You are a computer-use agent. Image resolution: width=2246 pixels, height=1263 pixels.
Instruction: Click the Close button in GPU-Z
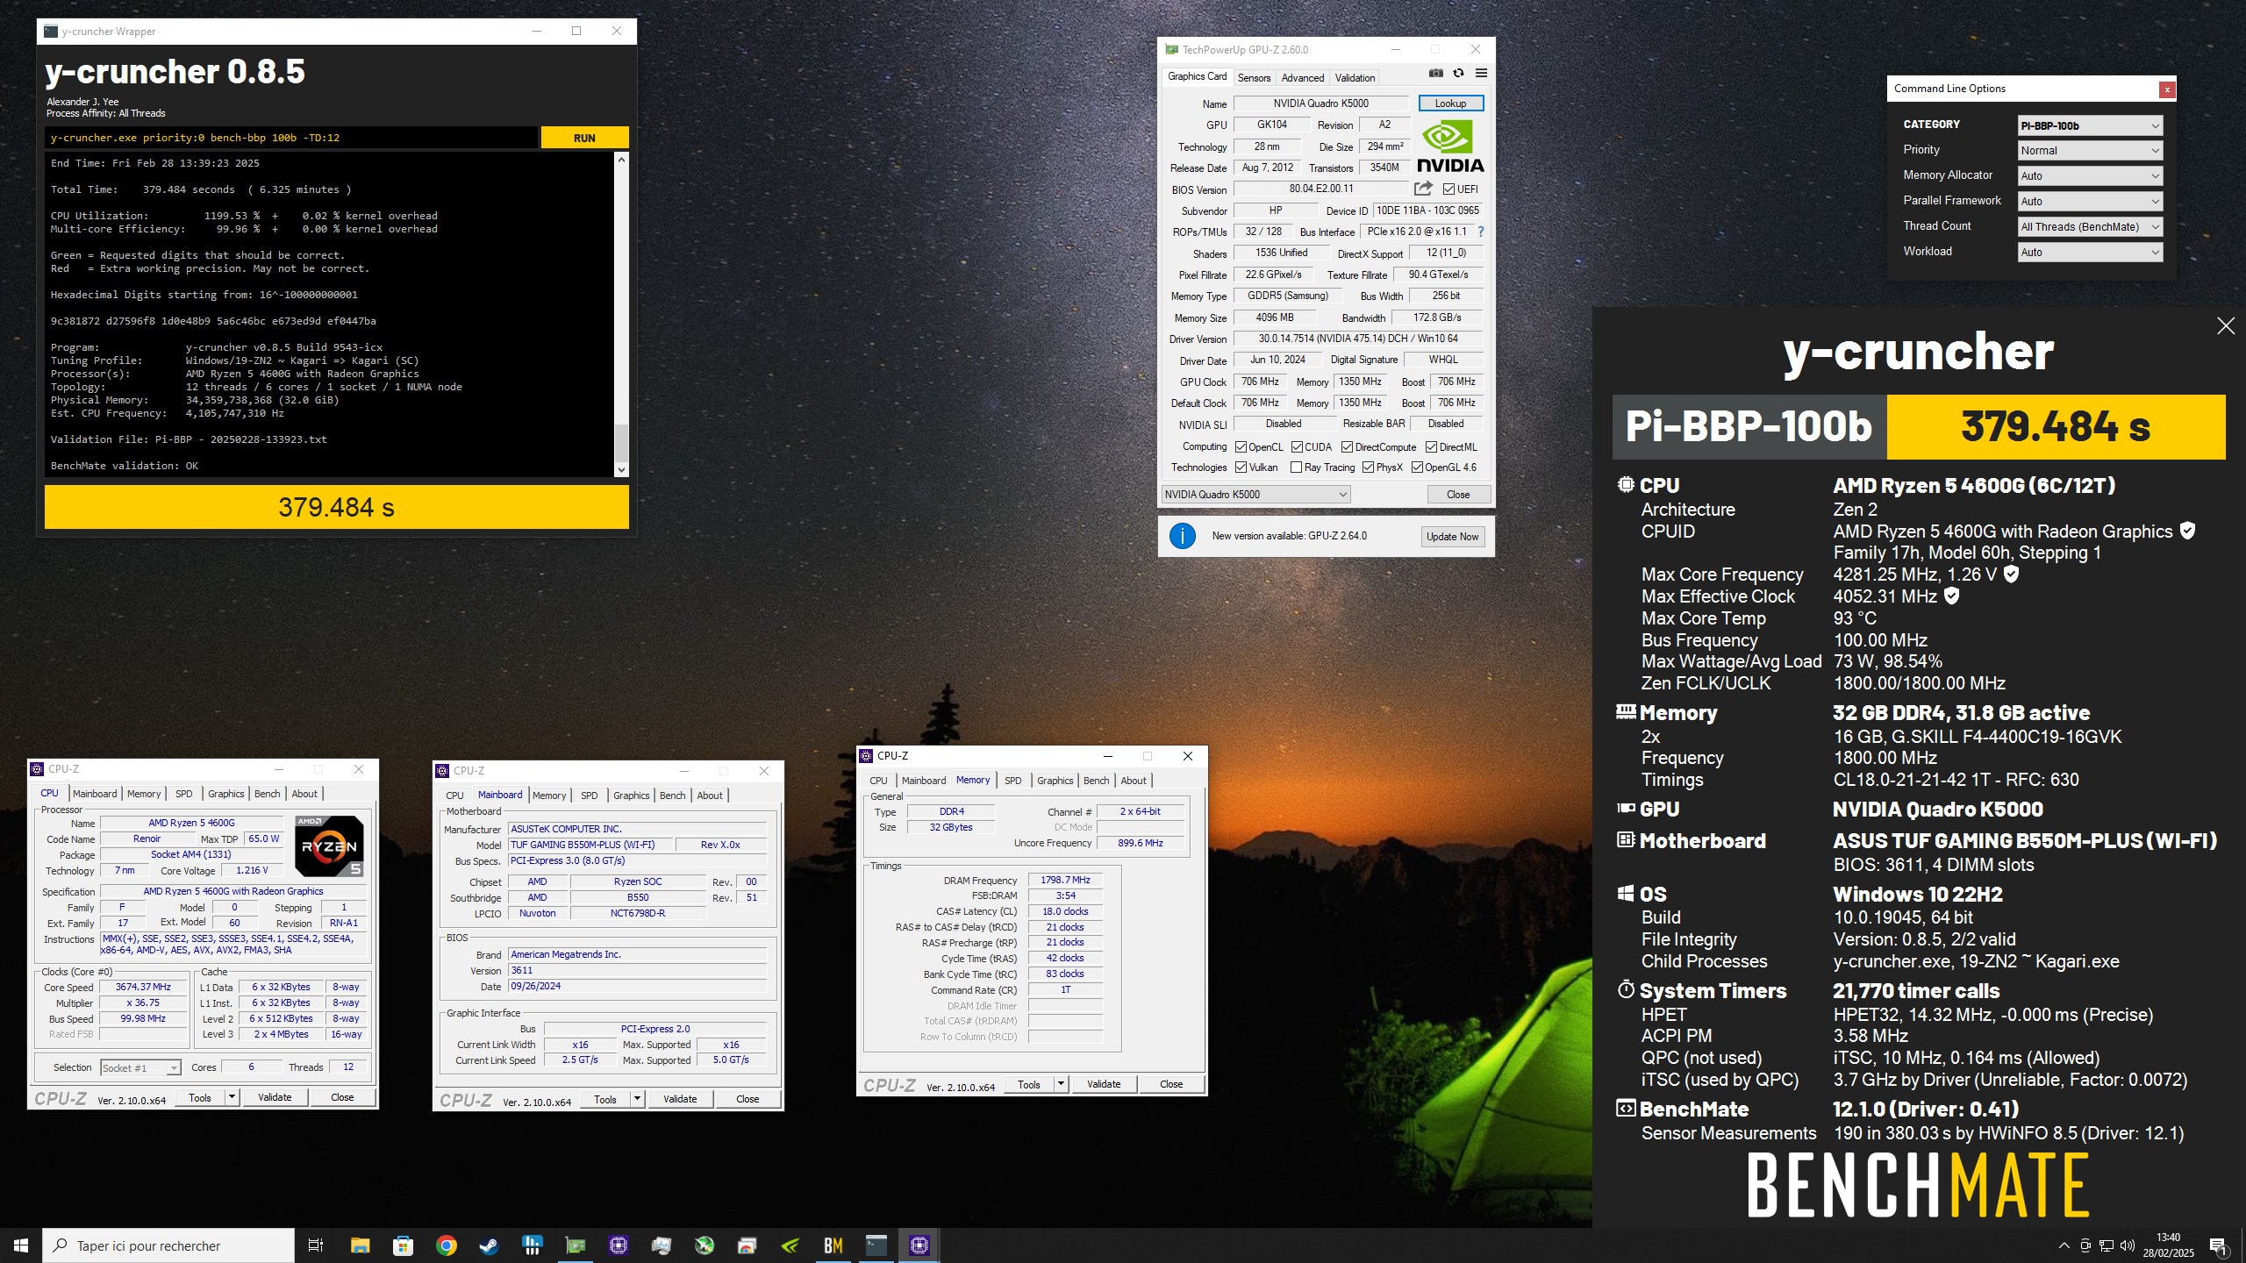coord(1458,495)
